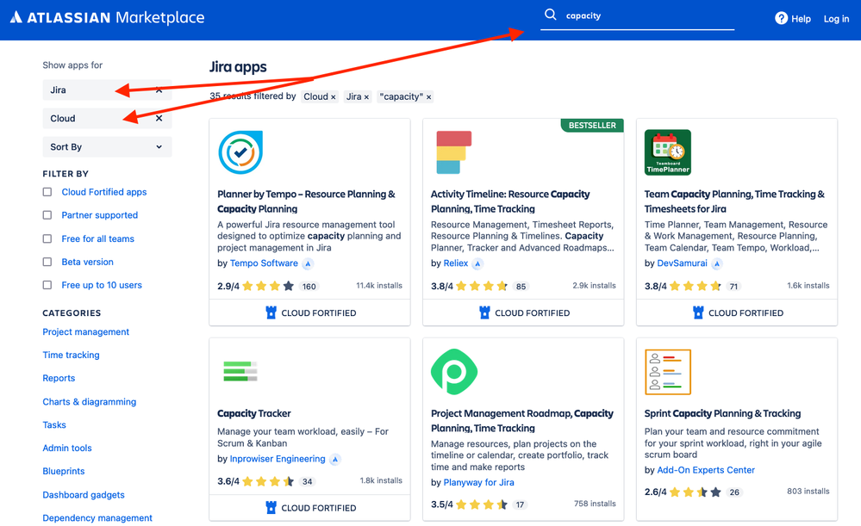Open the Capacity Tracker app icon
Image resolution: width=861 pixels, height=526 pixels.
click(240, 371)
